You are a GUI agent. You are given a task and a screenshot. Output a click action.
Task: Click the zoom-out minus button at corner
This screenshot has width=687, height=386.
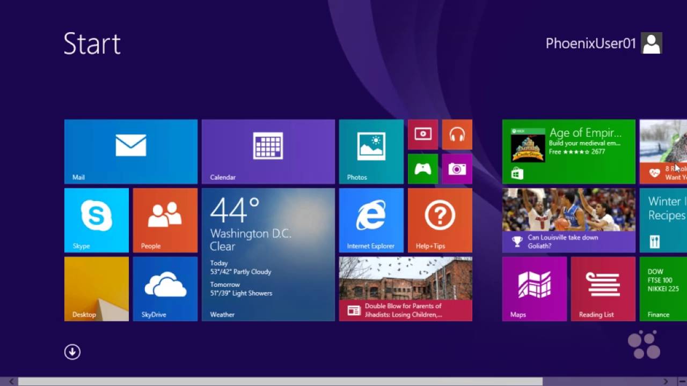pos(682,381)
